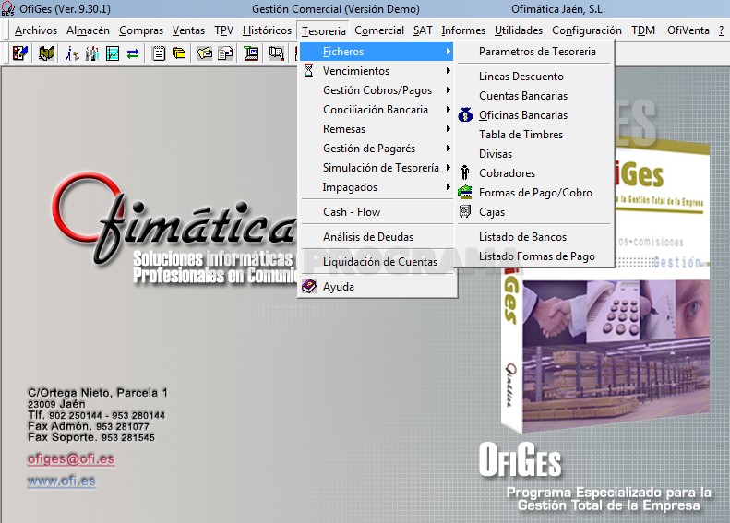This screenshot has width=730, height=523.
Task: Click the ofiges@ofi.es email link
Action: (x=71, y=458)
